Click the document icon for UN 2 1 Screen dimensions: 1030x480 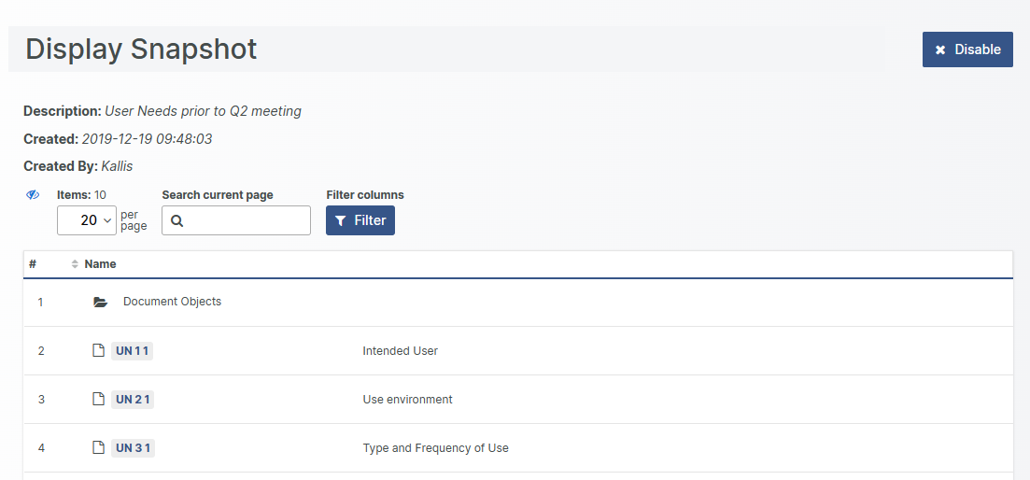pos(98,400)
